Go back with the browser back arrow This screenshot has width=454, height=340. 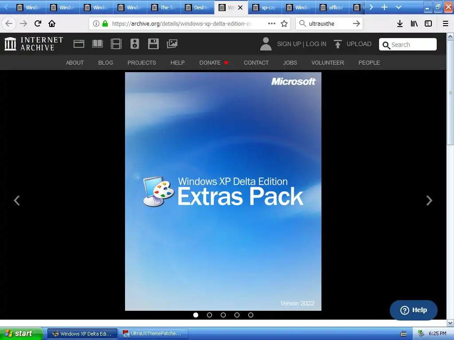click(x=9, y=23)
